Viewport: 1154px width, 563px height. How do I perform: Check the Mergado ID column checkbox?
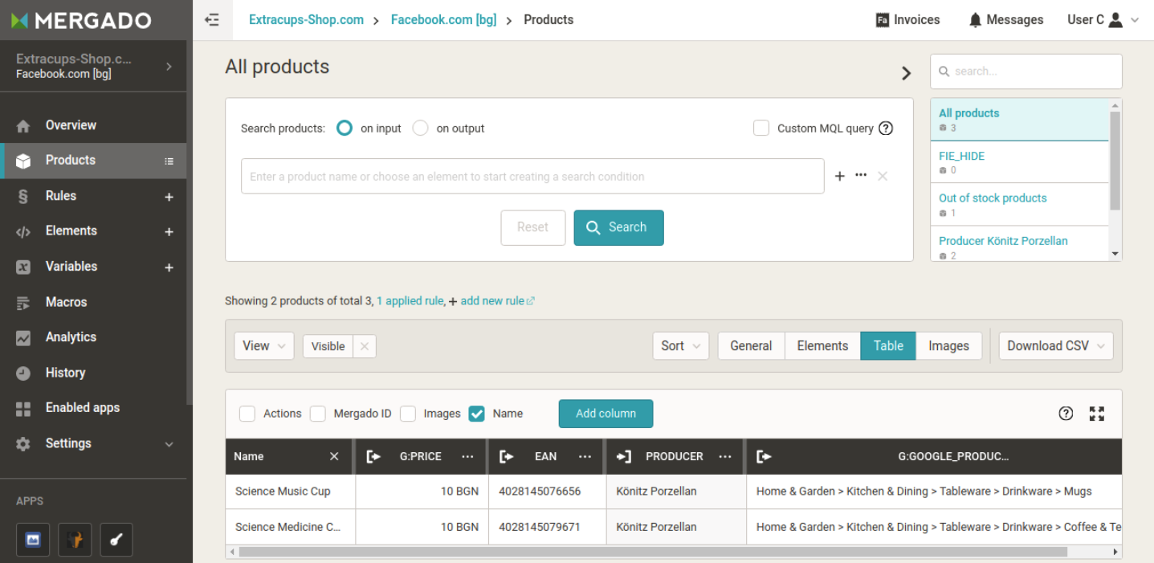click(318, 414)
